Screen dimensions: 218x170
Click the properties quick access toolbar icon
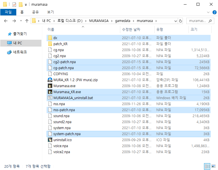pyautogui.click(x=14, y=5)
